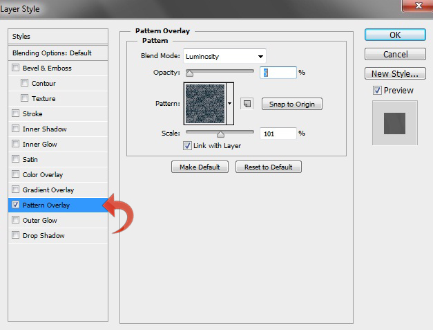Open the pattern picker dropdown arrow
The height and width of the screenshot is (330, 433).
pyautogui.click(x=230, y=104)
